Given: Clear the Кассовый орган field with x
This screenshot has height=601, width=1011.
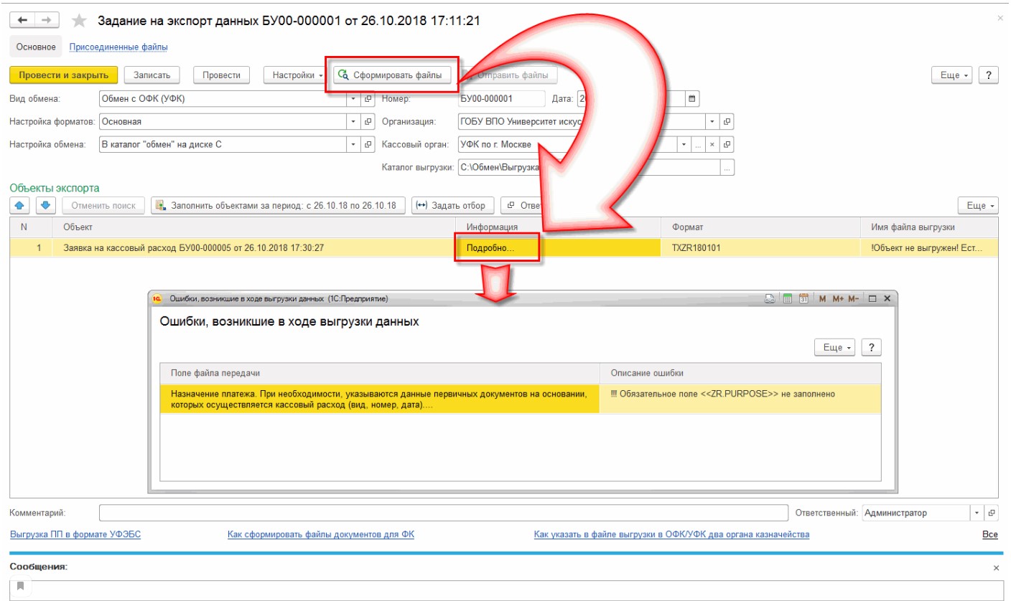Looking at the screenshot, I should tap(712, 145).
